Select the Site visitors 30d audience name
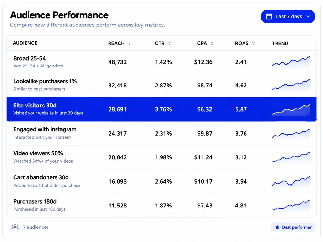Image resolution: width=323 pixels, height=242 pixels. [x=35, y=106]
